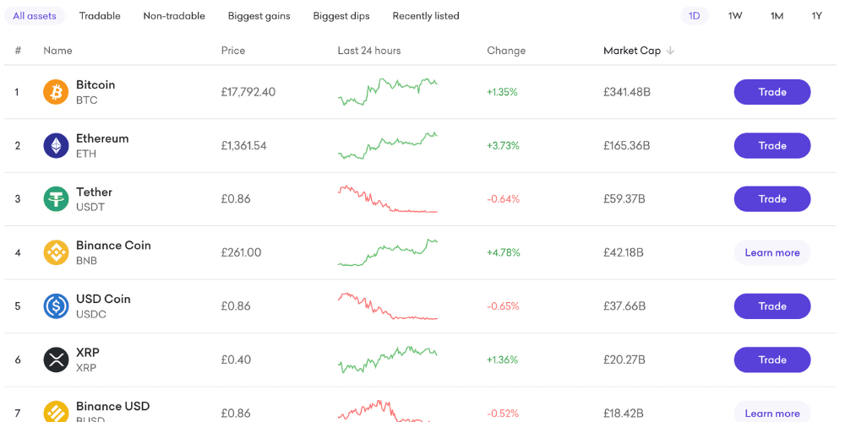Sort by the Price column header
845x422 pixels.
click(232, 51)
